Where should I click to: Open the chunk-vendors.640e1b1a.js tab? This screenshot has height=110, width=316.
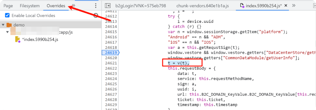(x=202, y=6)
